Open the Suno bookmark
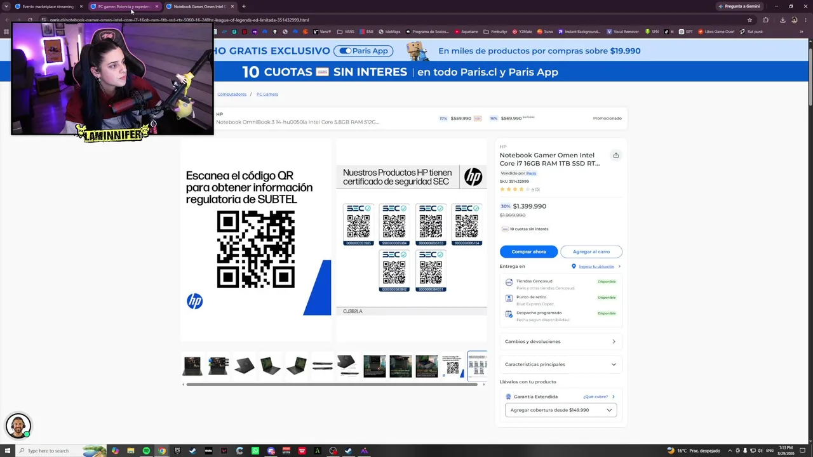 click(545, 32)
